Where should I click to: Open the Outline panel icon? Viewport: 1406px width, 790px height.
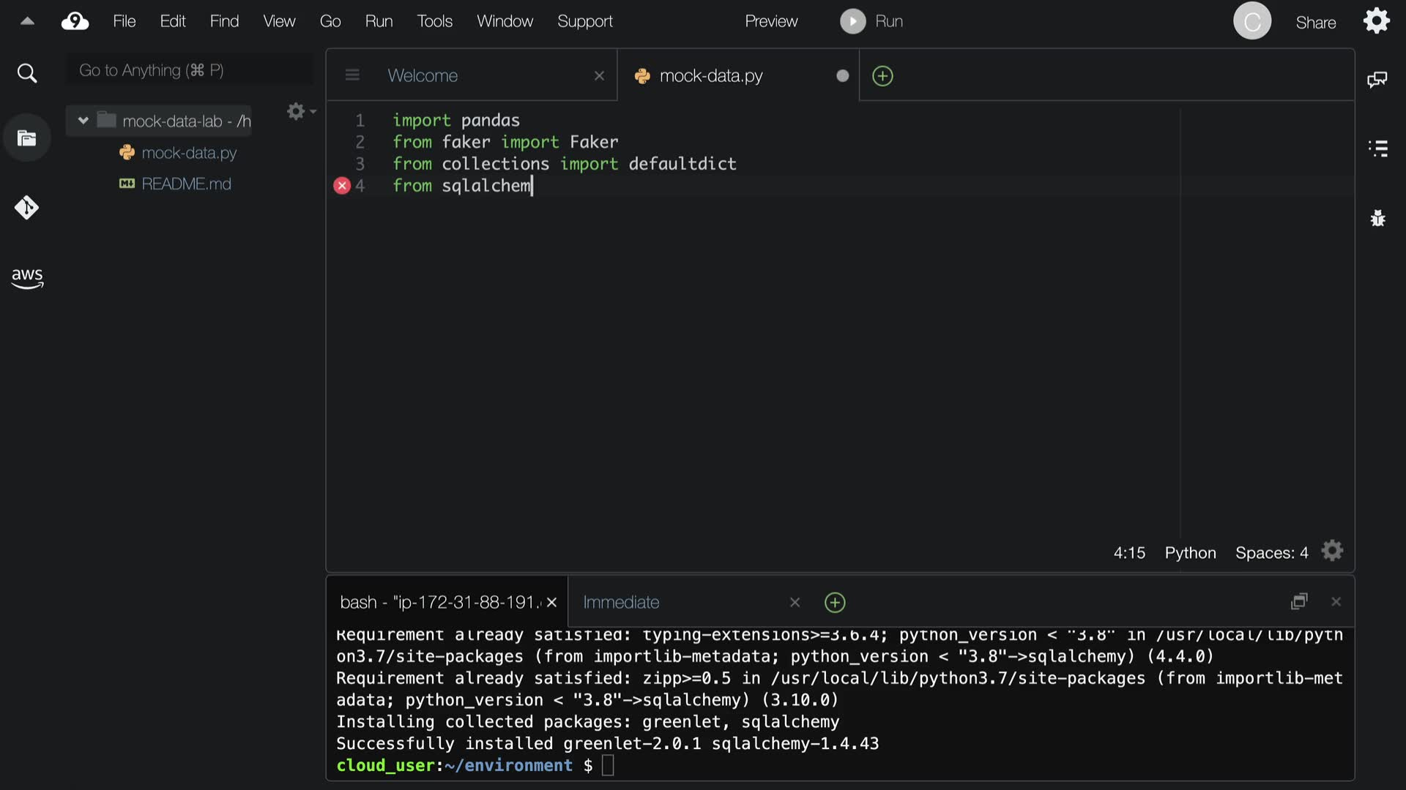coord(1377,148)
